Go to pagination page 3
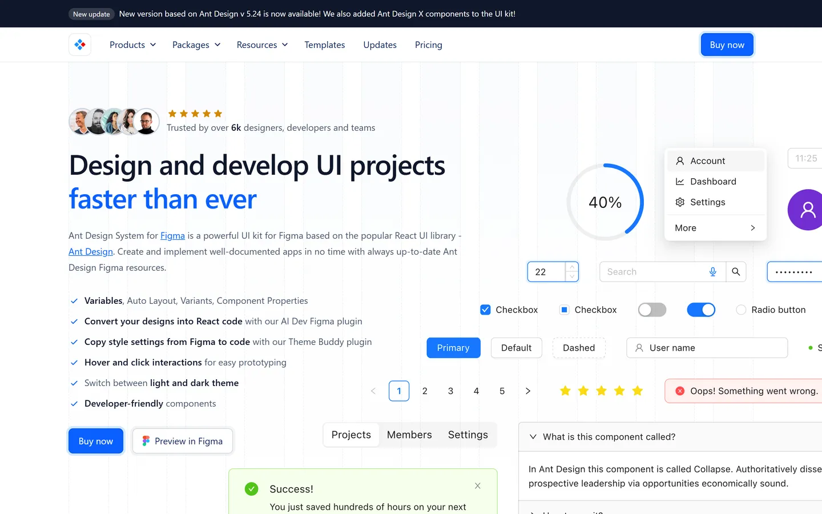822x514 pixels. tap(450, 391)
